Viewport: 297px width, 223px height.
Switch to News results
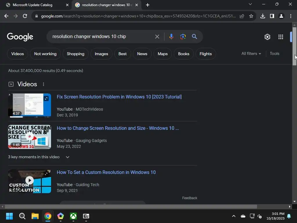click(x=142, y=54)
